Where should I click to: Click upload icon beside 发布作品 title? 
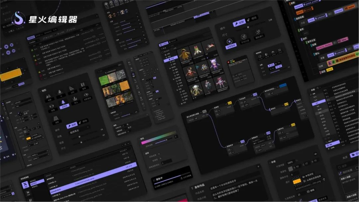click(192, 188)
